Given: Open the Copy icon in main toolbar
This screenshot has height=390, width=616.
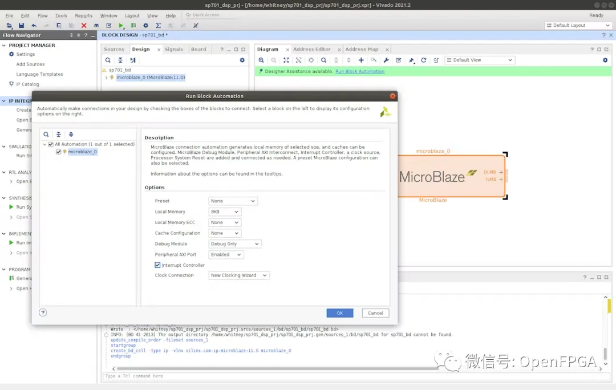Looking at the screenshot, I should tap(59, 26).
